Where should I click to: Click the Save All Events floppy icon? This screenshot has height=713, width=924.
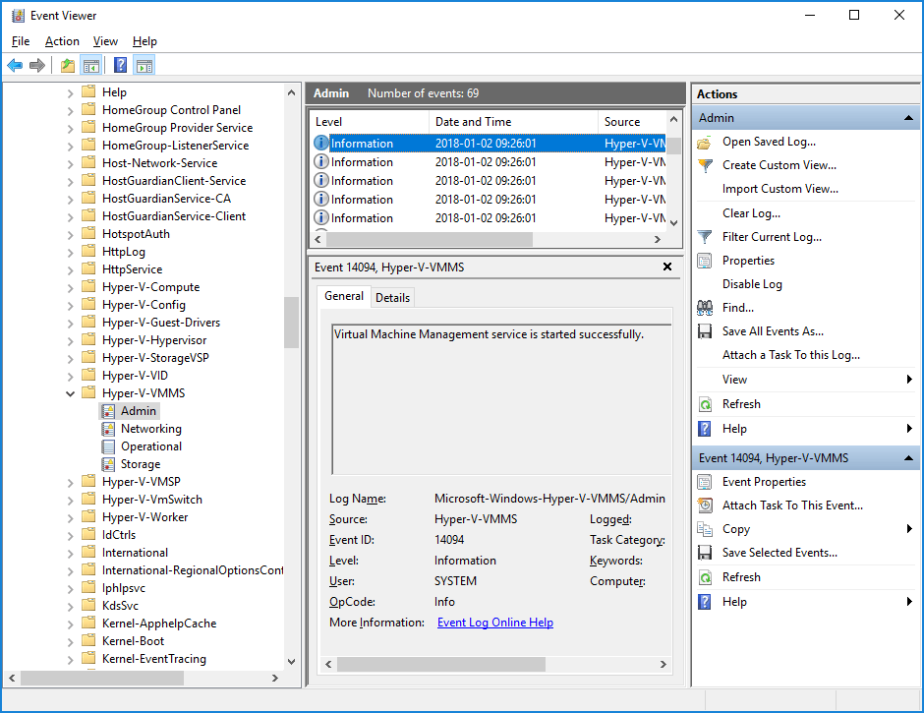coord(704,331)
